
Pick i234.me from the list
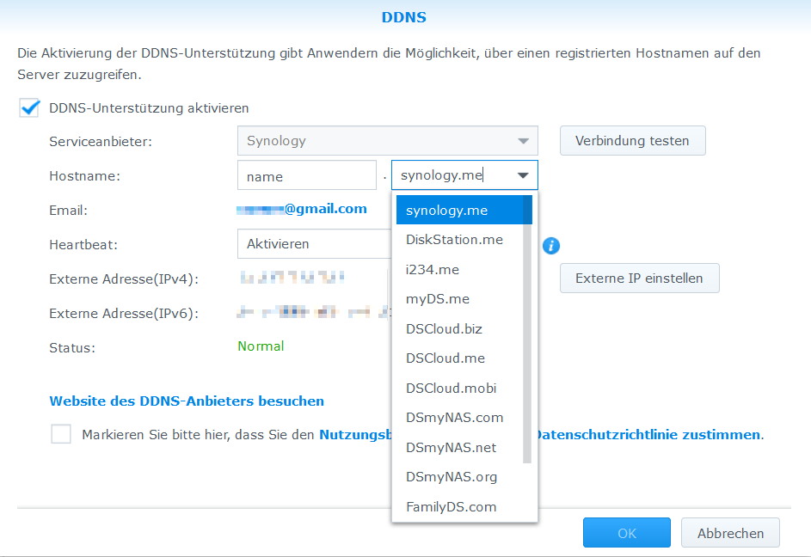pyautogui.click(x=460, y=269)
